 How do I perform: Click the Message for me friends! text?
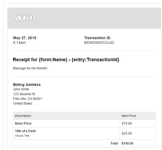pyautogui.click(x=30, y=68)
